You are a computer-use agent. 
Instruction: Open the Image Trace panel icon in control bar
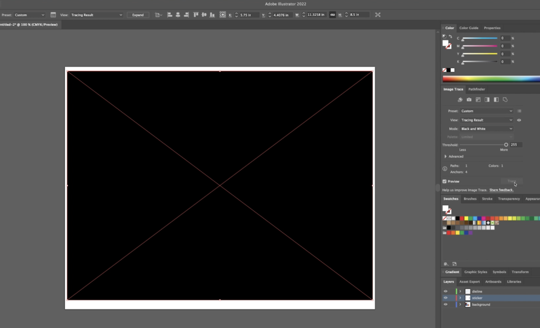pos(53,15)
